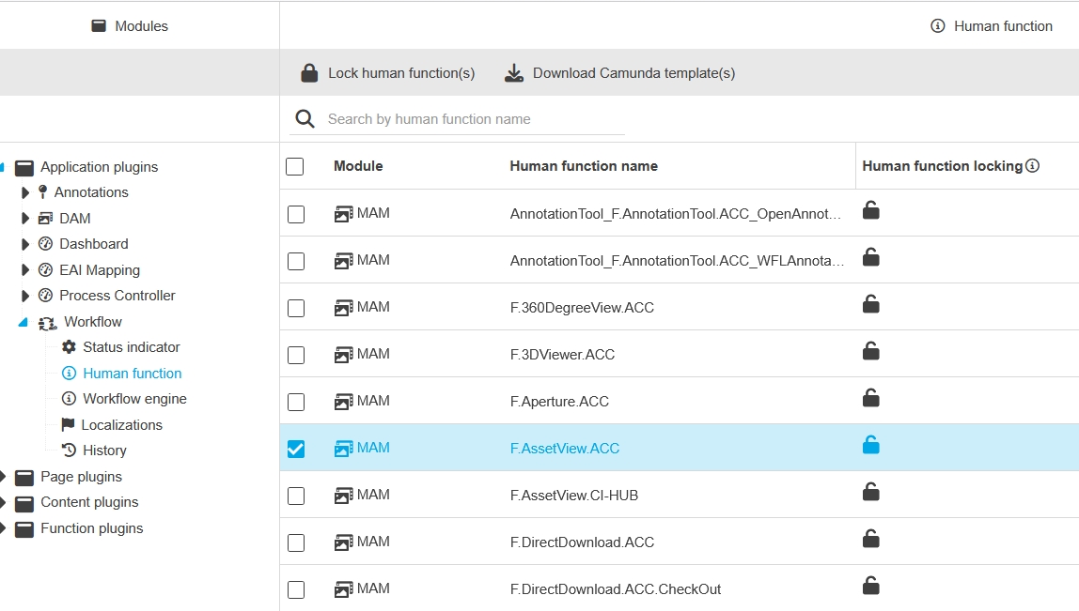
Task: Expand the Annotations tree node
Action: click(25, 192)
